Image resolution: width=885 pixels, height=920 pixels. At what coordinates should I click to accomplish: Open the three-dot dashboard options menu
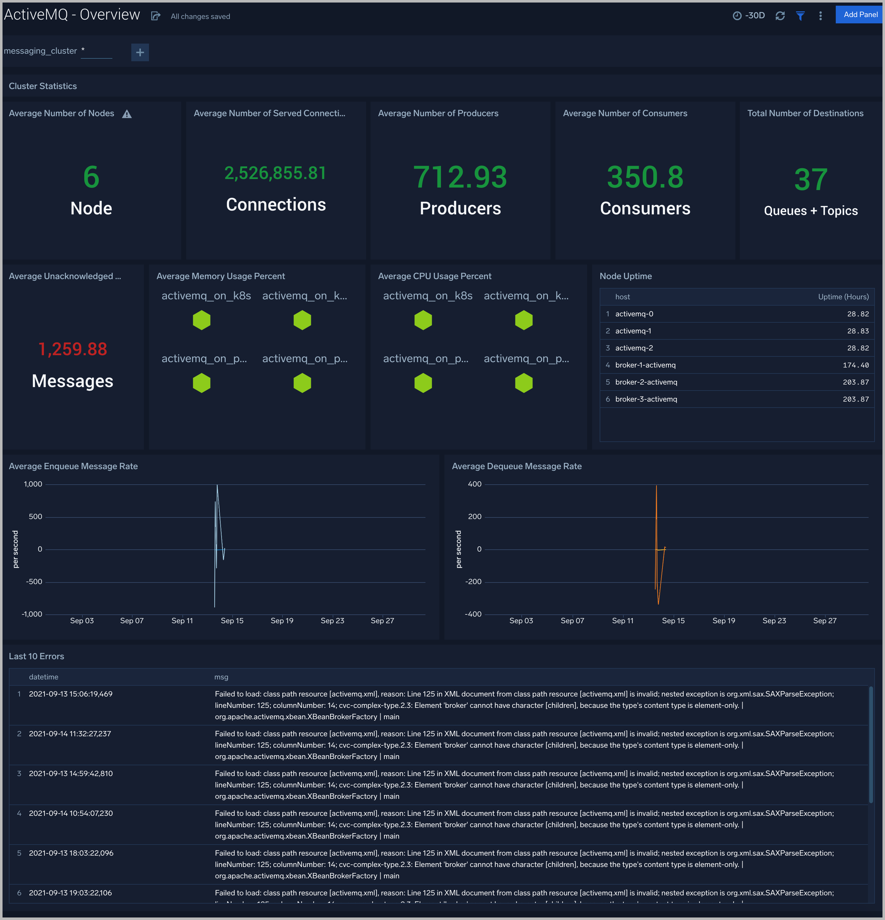(x=820, y=15)
